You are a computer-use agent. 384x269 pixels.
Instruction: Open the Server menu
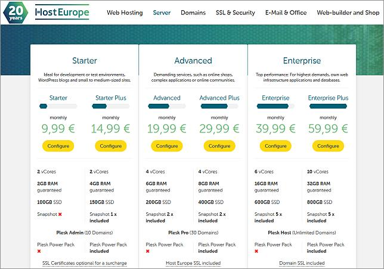click(162, 13)
